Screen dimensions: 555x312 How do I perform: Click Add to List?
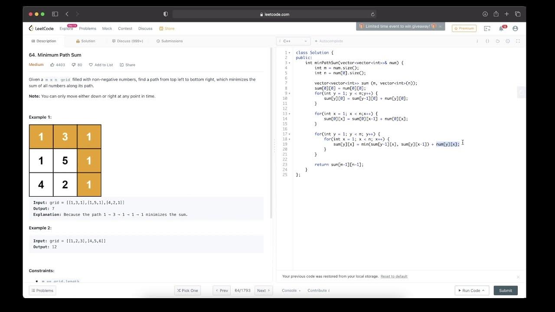(101, 65)
